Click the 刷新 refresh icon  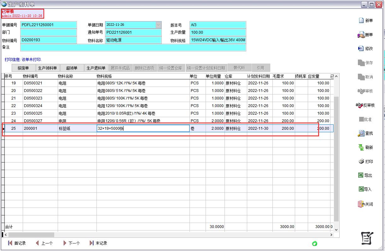pos(361,147)
